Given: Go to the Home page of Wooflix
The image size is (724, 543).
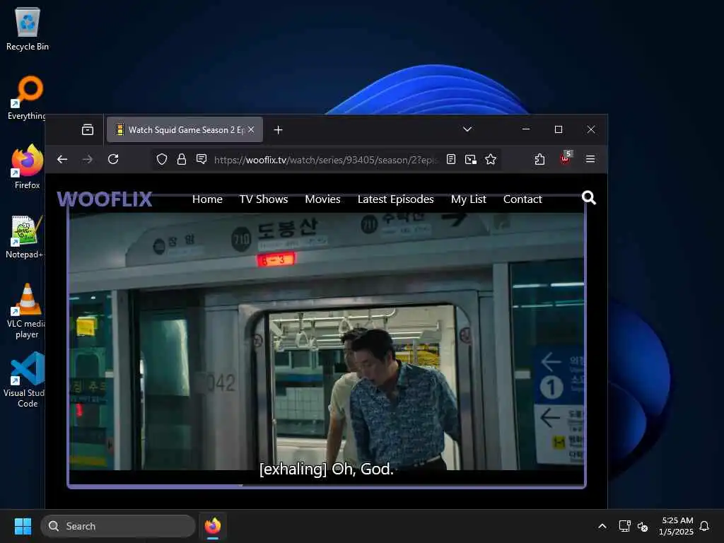Looking at the screenshot, I should (207, 199).
